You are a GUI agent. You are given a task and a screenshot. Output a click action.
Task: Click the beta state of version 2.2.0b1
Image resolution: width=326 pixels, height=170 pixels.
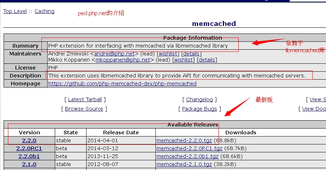(x=62, y=156)
